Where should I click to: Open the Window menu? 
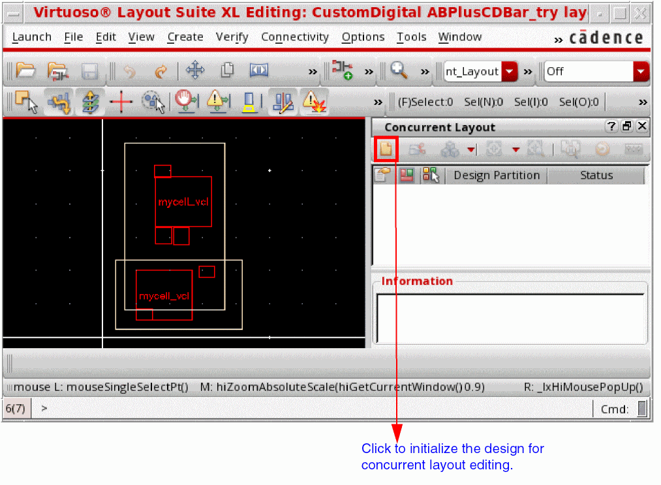click(x=459, y=37)
